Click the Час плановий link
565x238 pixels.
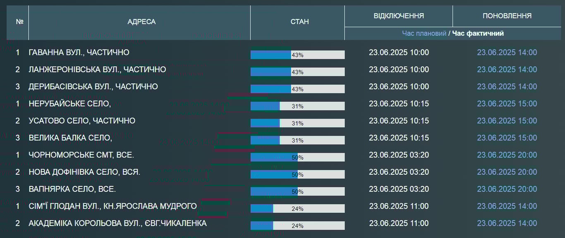[424, 33]
